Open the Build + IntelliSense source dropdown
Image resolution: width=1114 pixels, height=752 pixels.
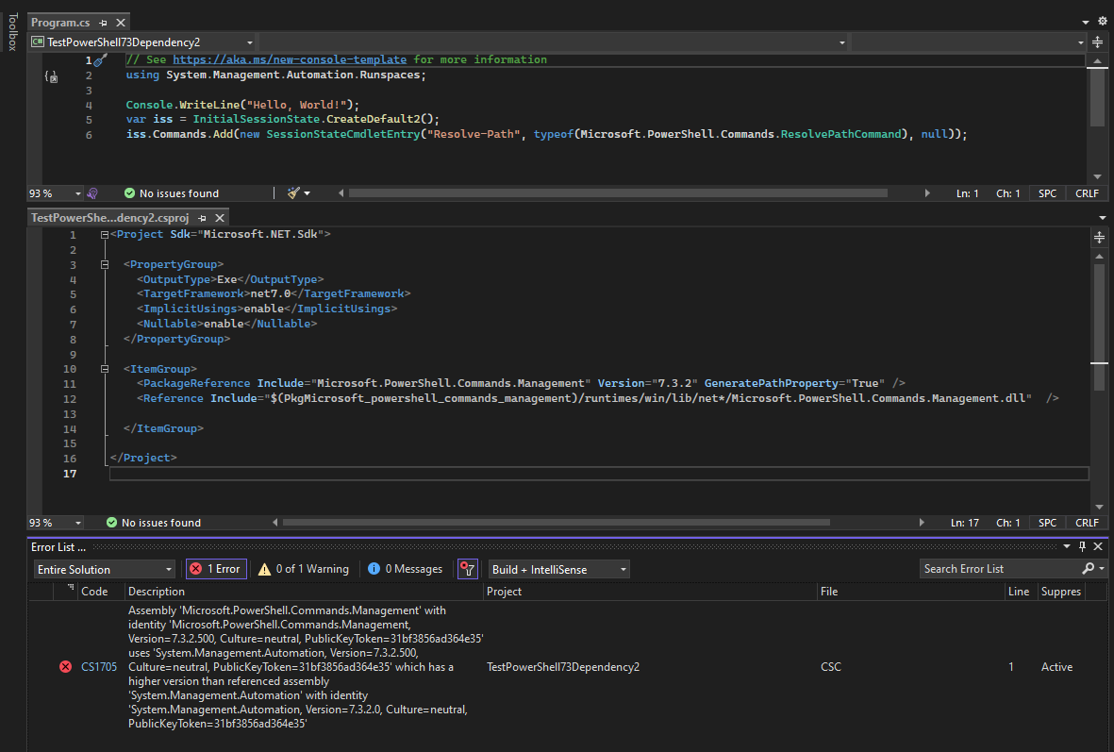559,569
